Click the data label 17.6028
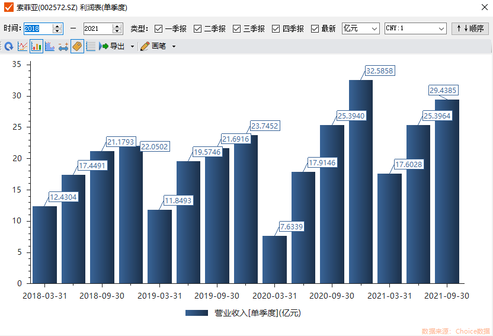The width and height of the screenshot is (493, 336). click(408, 164)
